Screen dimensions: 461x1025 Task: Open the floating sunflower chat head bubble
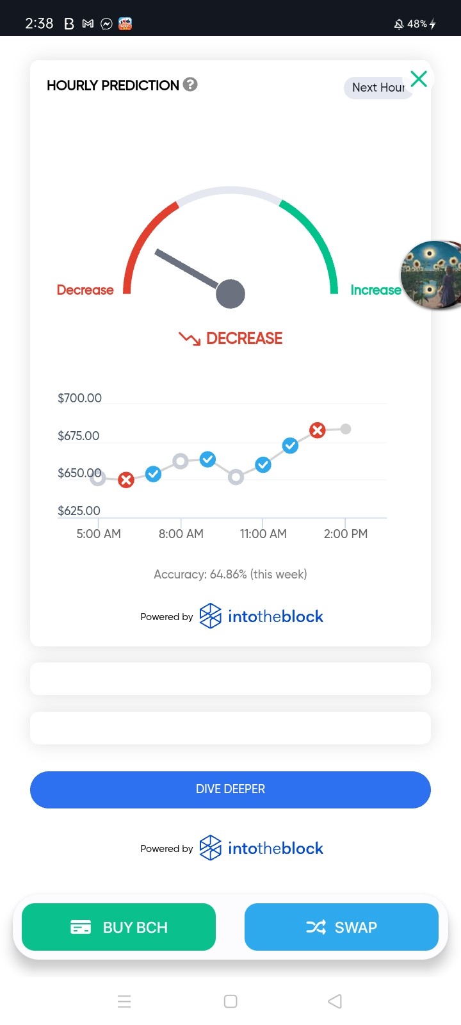(x=432, y=275)
